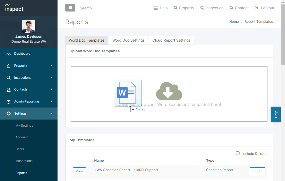Expand the Inspections sidebar submenu chevron
This screenshot has width=285, height=181.
click(52, 77)
